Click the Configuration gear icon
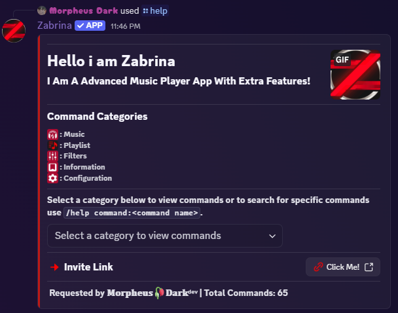This screenshot has width=398, height=313. click(x=53, y=178)
